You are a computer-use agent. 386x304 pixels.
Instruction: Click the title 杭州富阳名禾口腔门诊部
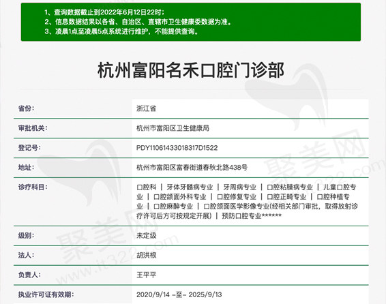coord(191,70)
